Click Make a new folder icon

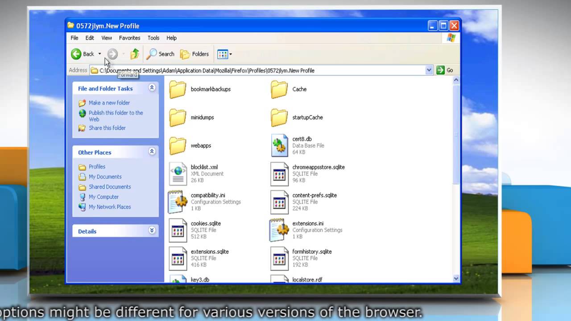[82, 103]
